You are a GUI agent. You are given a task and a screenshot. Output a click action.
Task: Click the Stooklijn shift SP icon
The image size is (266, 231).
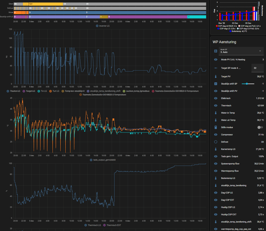pyautogui.click(x=215, y=84)
